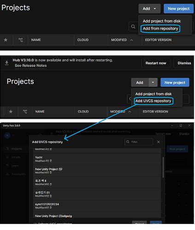The height and width of the screenshot is (230, 195).
Task: Click New project button beside the split Add button
Action: tap(175, 82)
